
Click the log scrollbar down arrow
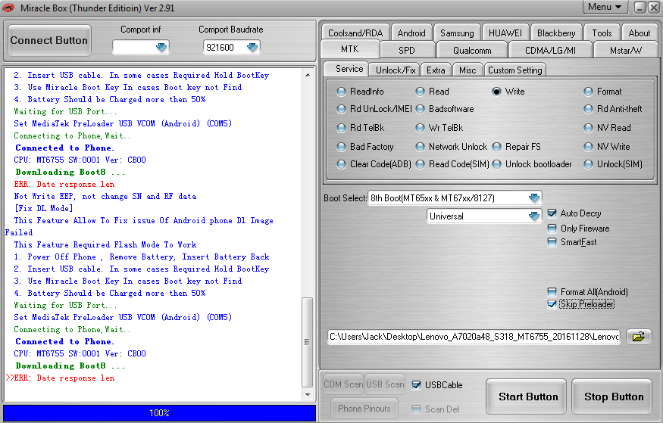tap(308, 395)
